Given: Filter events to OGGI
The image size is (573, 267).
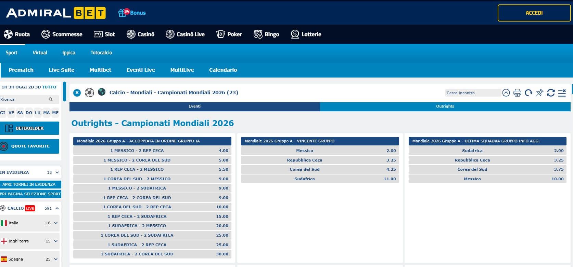Looking at the screenshot, I should pos(21,87).
